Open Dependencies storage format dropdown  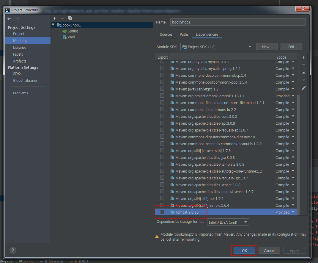pyautogui.click(x=228, y=222)
